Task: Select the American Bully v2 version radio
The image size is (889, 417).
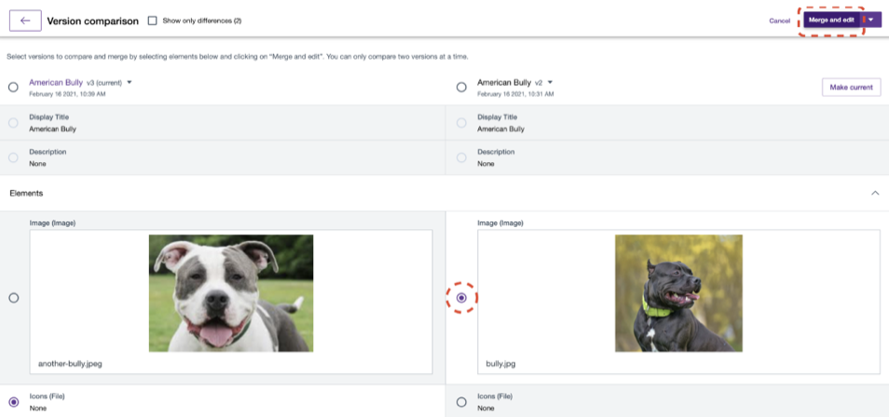Action: click(461, 87)
